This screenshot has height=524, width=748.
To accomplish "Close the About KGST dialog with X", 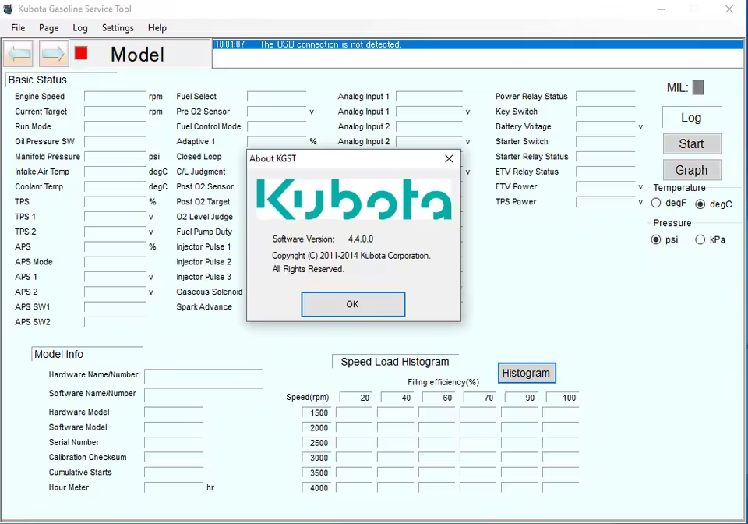I will (x=449, y=159).
